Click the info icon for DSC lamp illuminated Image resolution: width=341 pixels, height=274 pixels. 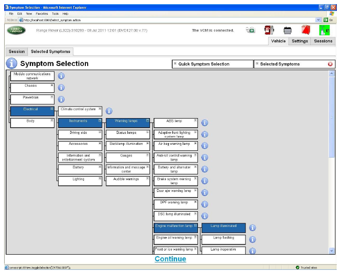(204, 216)
